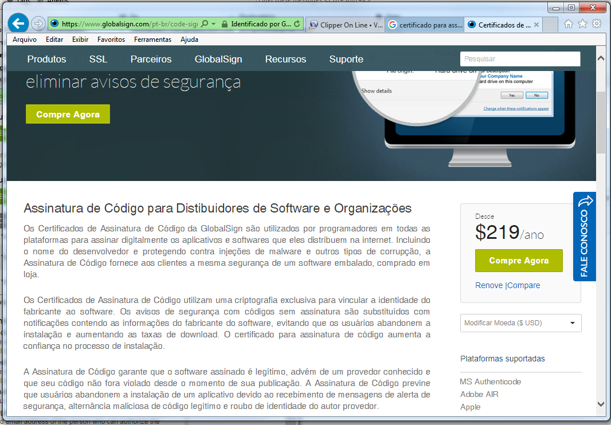Viewport: 611px width, 425px height.
Task: Click the Compre Agora button in hero banner
Action: [68, 114]
